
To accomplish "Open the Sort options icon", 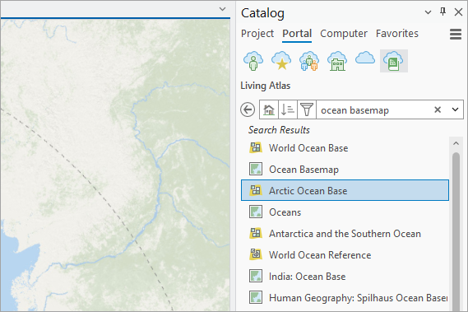I will pos(287,109).
